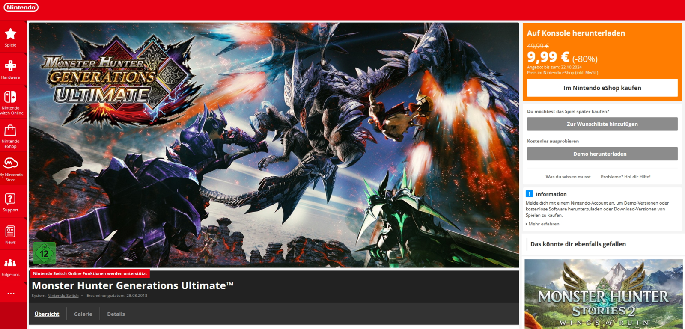
Task: Click the blue Information exclamation icon
Action: 530,194
